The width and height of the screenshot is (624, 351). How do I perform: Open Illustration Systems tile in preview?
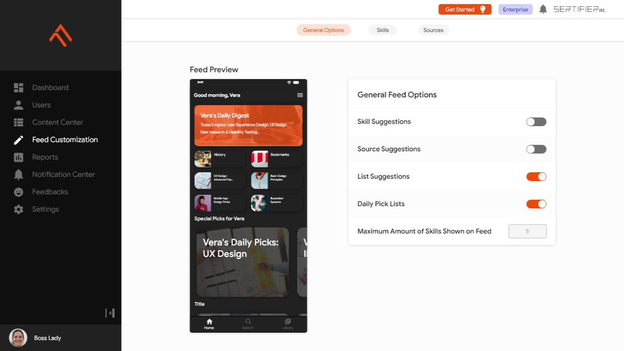click(x=277, y=203)
